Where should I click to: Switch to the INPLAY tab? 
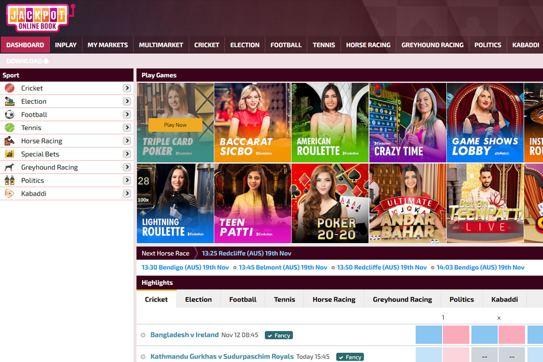66,45
